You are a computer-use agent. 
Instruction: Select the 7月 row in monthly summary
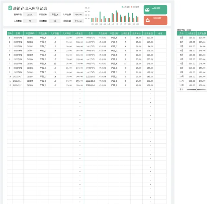point(192,64)
